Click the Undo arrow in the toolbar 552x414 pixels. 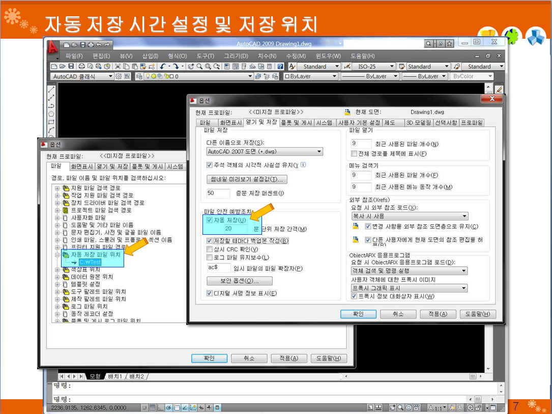(162, 66)
